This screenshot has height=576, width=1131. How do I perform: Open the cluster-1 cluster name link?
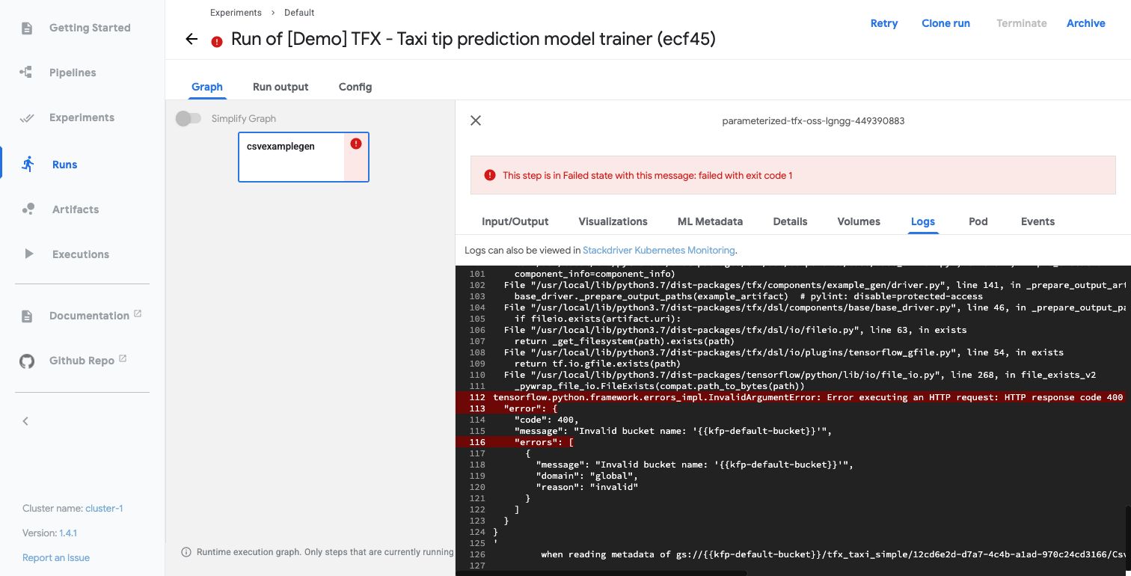104,508
